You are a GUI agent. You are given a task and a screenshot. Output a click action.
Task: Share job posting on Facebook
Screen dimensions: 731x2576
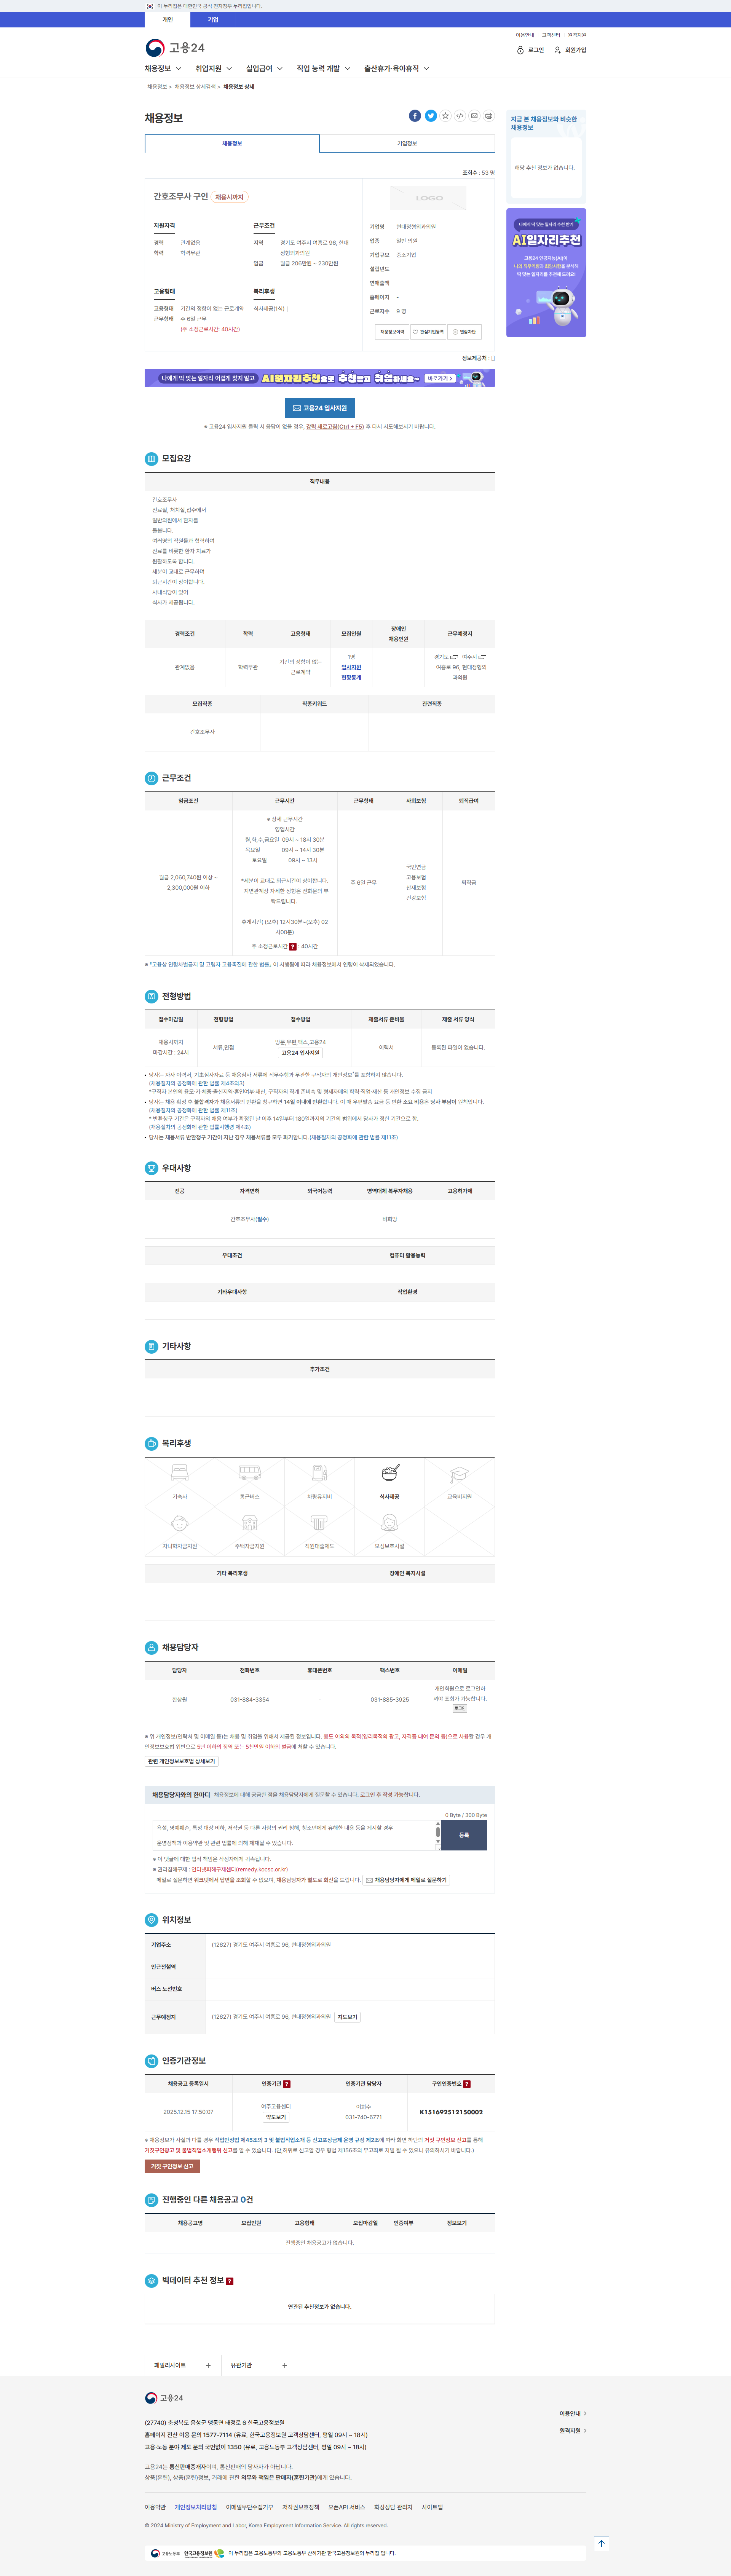[x=415, y=116]
